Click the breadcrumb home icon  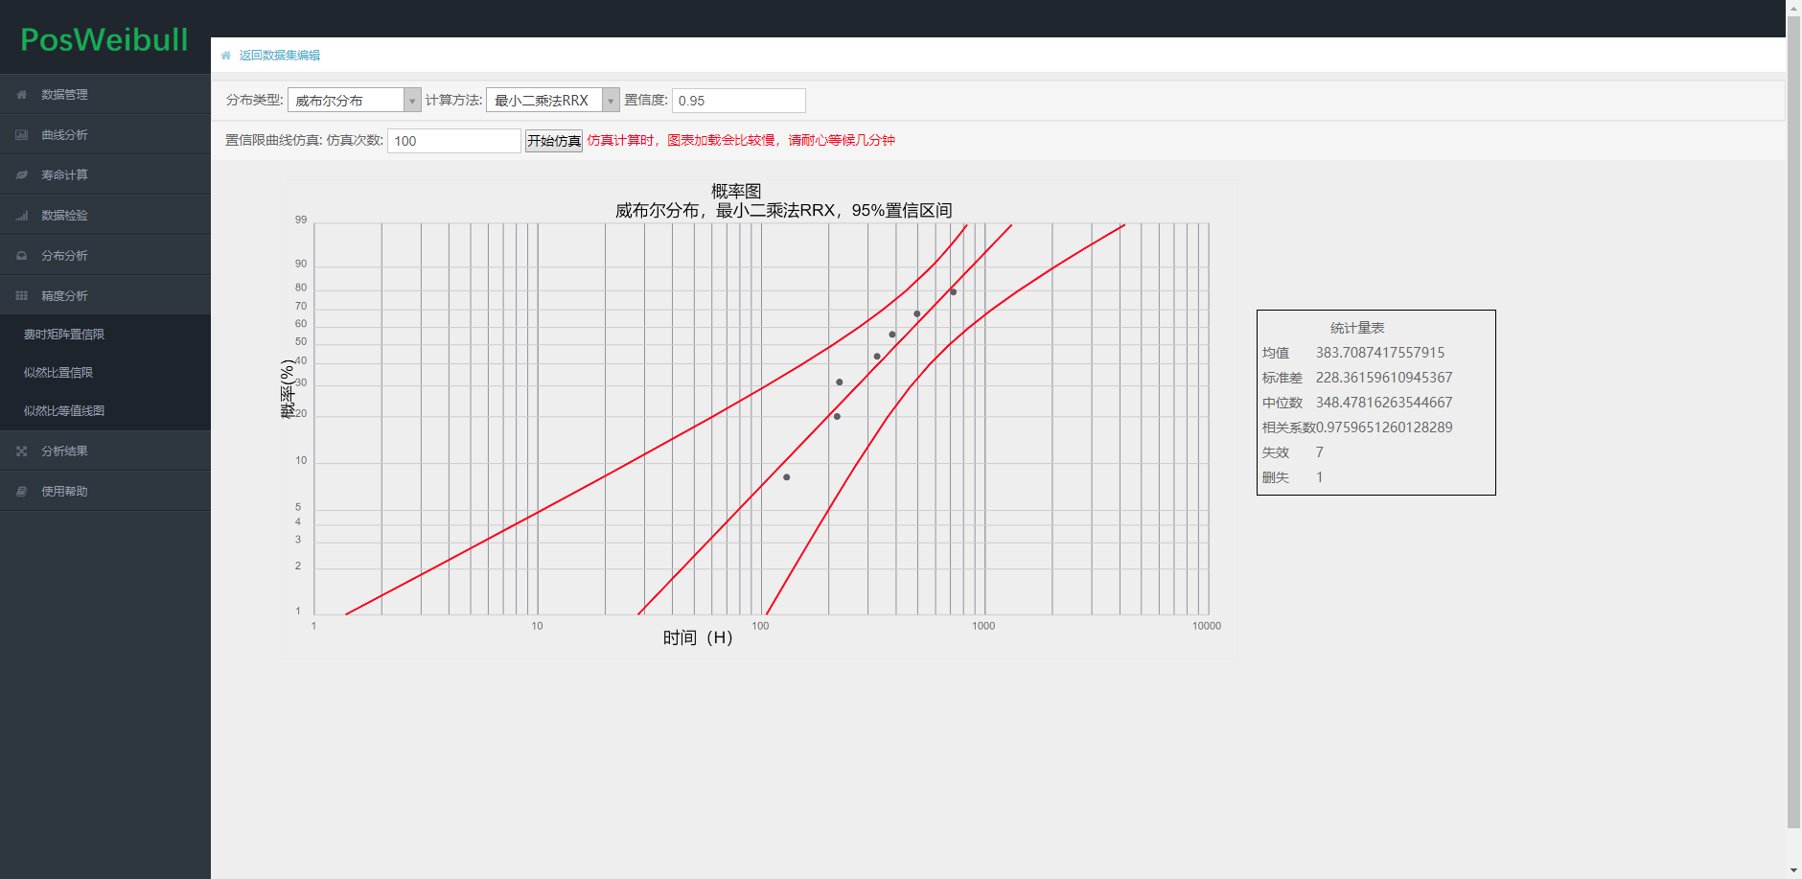[224, 55]
